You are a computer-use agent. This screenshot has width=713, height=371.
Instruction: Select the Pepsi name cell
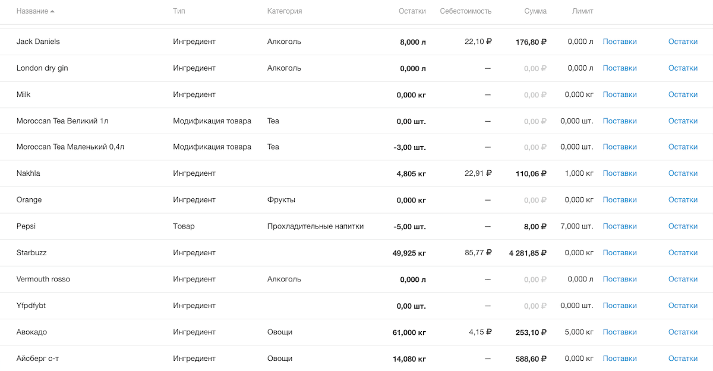(x=26, y=226)
